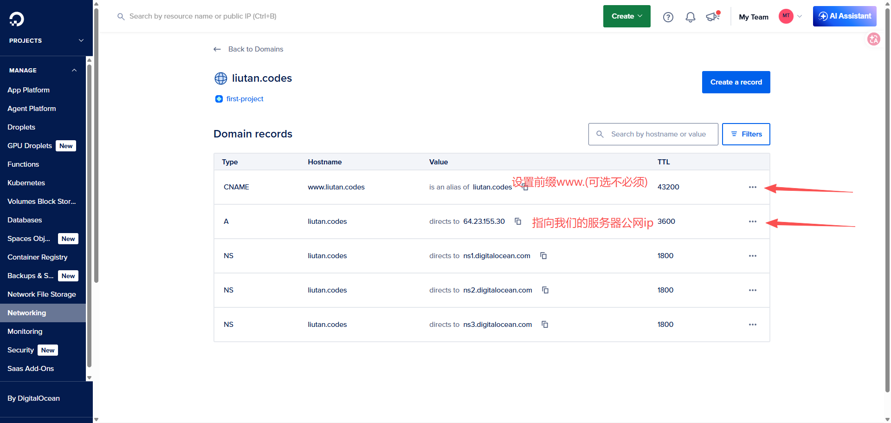Open more options for CNAME record

pyautogui.click(x=753, y=187)
